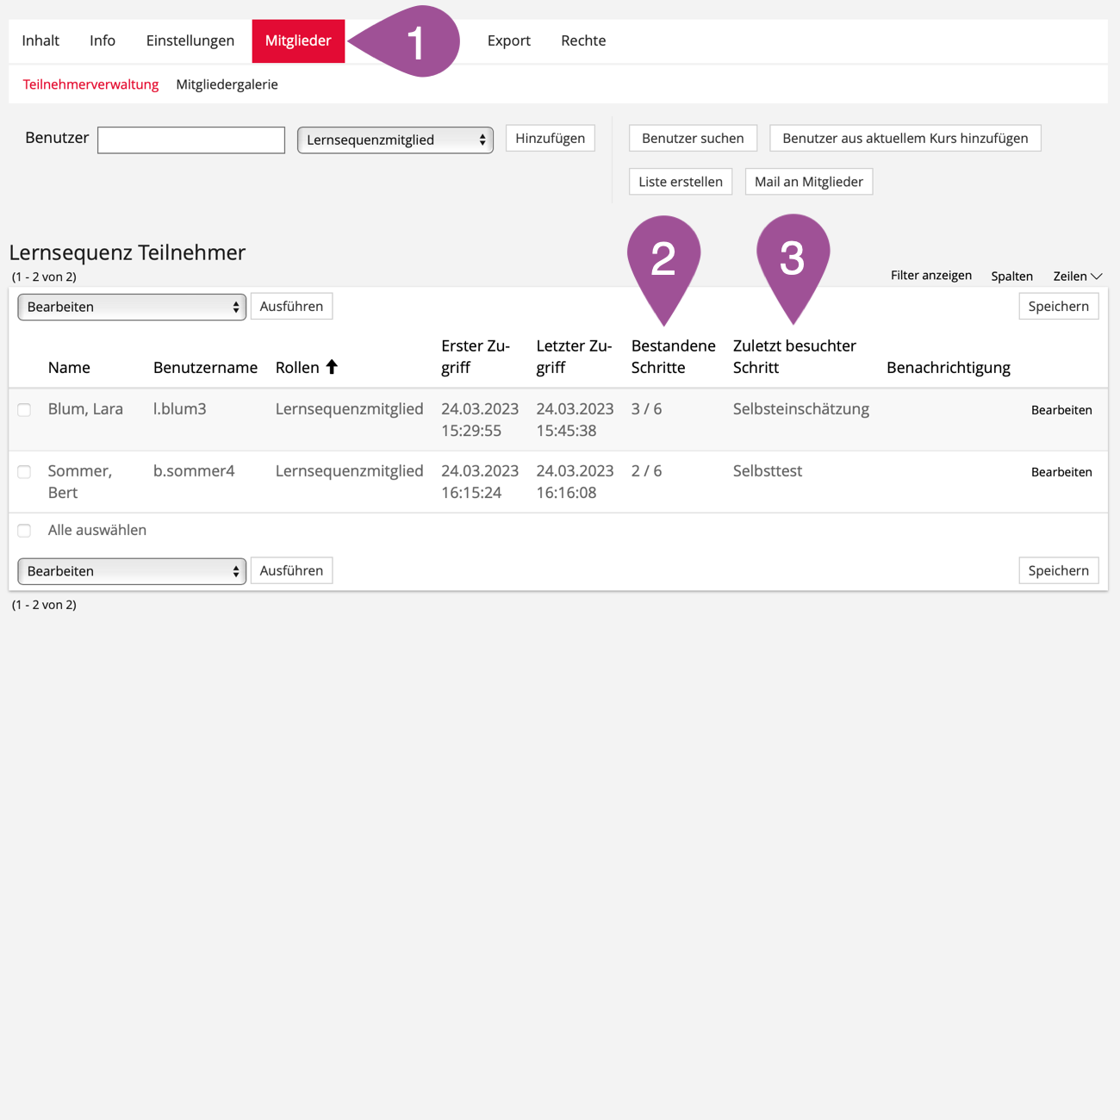Open the top Bearbeiten action dropdown

(132, 307)
